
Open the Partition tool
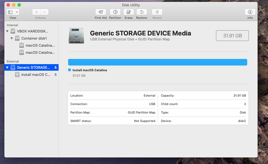(115, 12)
